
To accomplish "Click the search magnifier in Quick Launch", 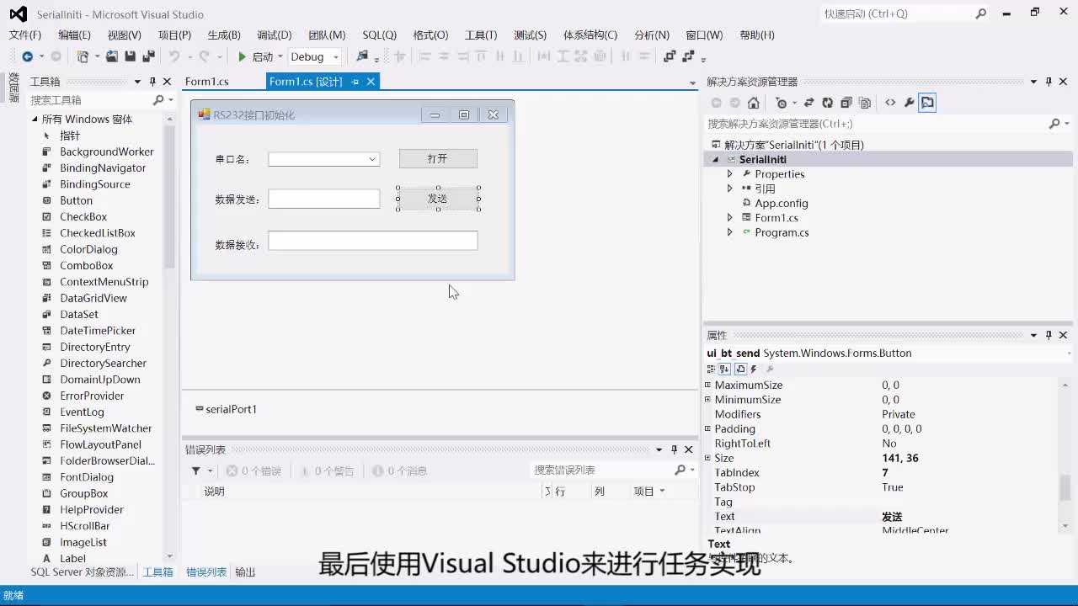I will 980,13.
